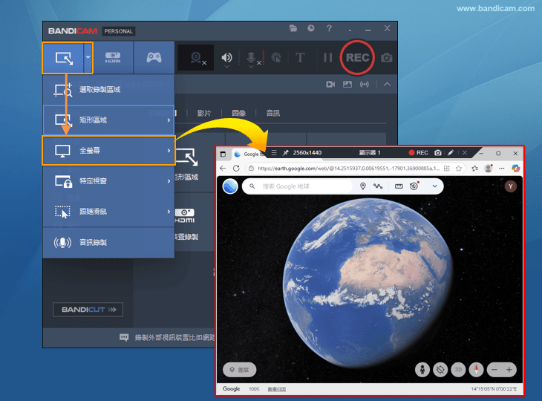
Task: Expand the 特定視窗 submenu arrow
Action: click(x=169, y=180)
